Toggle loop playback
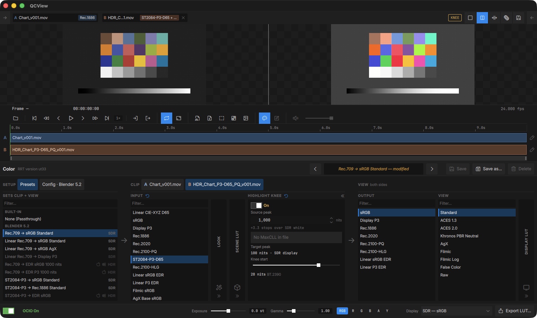Viewport: 537px width, 318px height. pos(167,118)
